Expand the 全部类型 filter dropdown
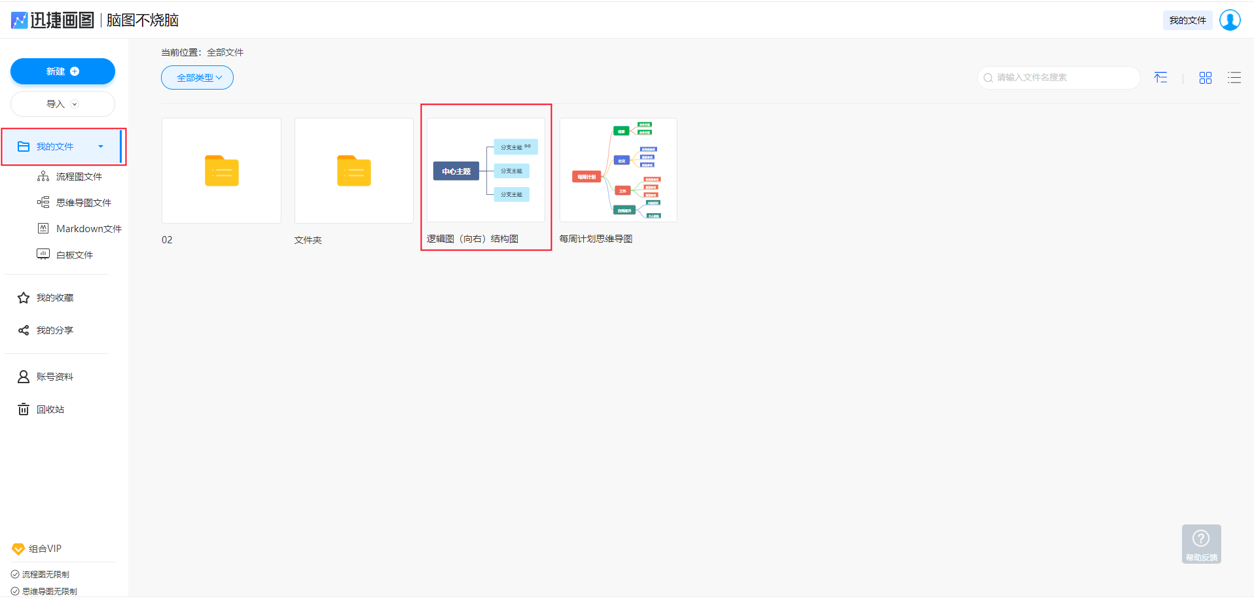Viewport: 1254px width, 599px height. 197,78
